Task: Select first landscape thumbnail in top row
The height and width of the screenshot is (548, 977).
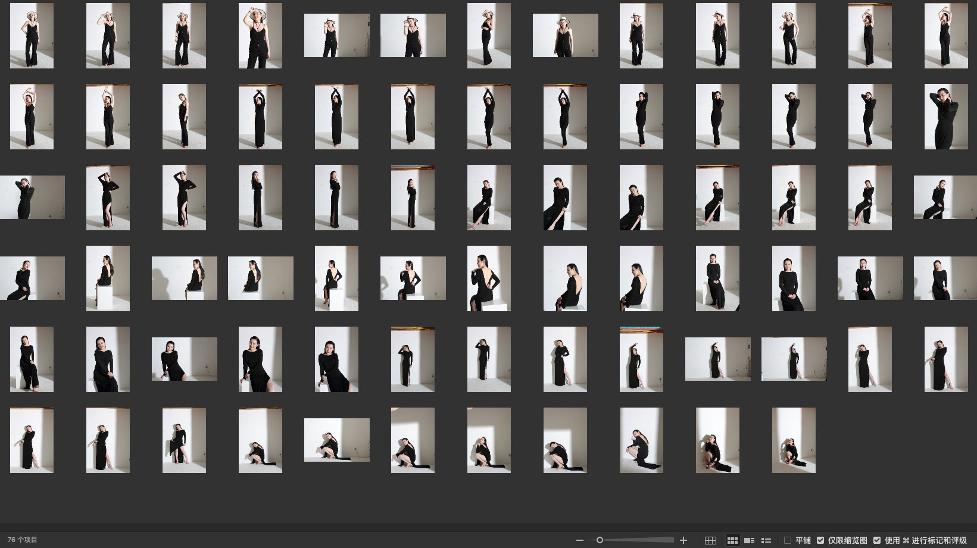Action: [336, 36]
